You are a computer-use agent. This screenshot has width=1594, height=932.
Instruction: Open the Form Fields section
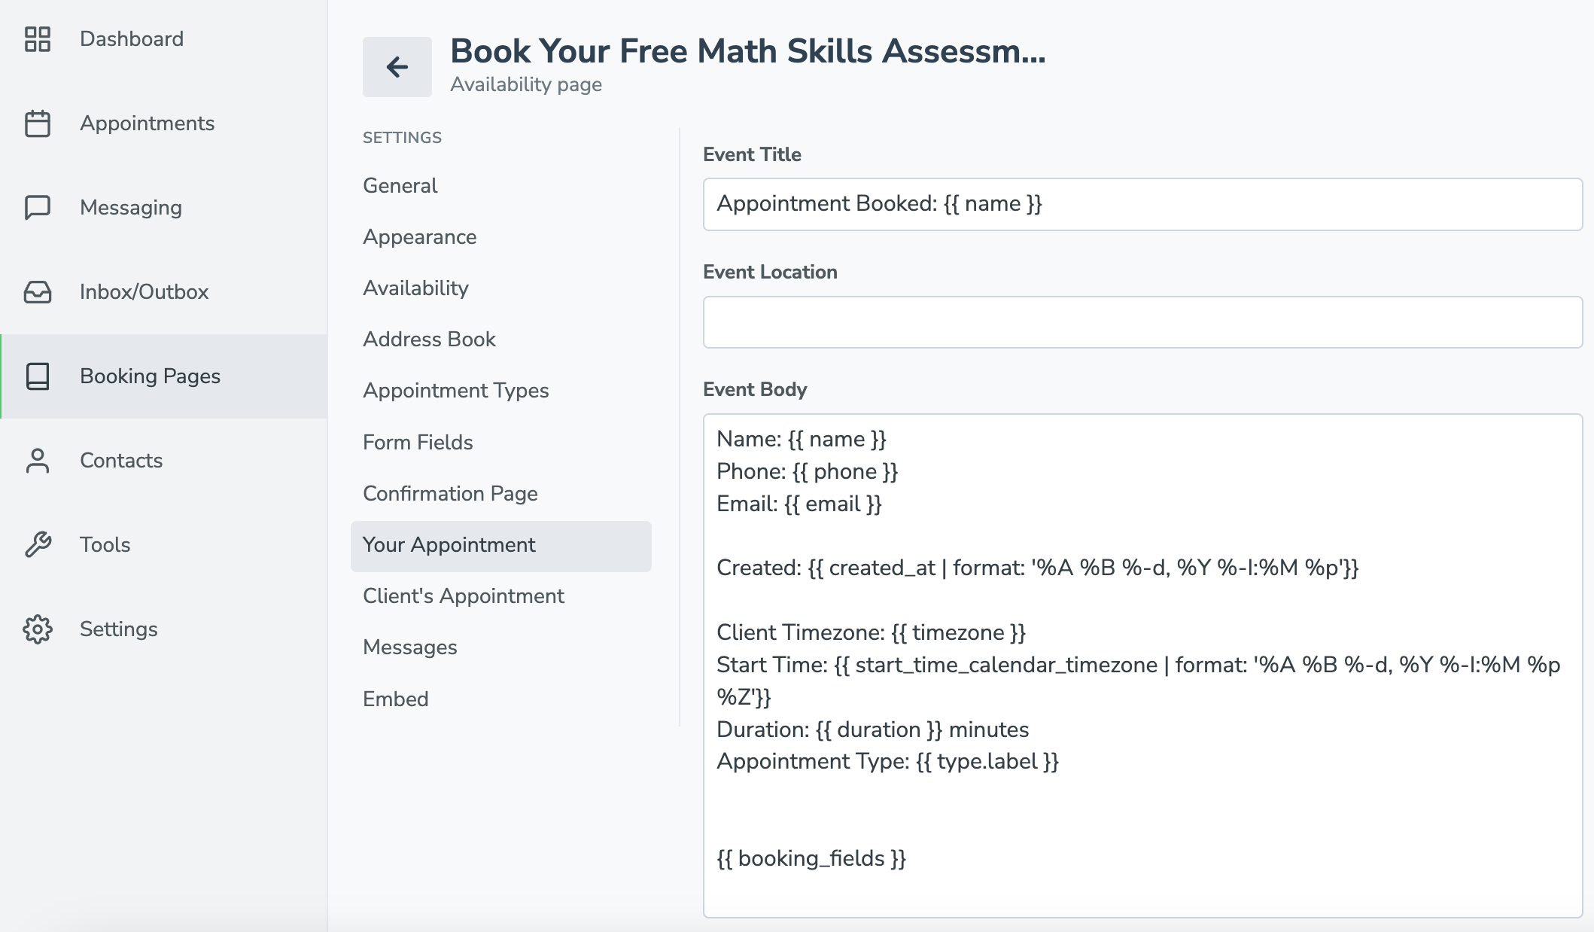coord(418,443)
